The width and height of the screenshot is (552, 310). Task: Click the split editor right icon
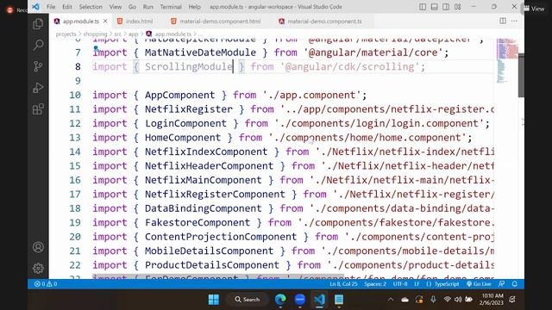coord(503,21)
